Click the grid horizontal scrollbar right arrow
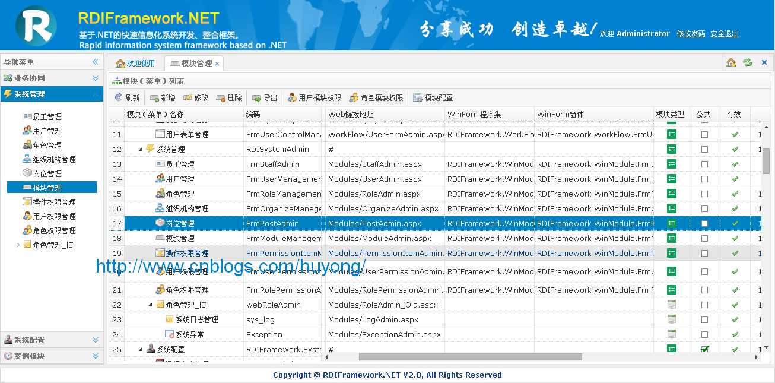775x383 pixels. [757, 357]
